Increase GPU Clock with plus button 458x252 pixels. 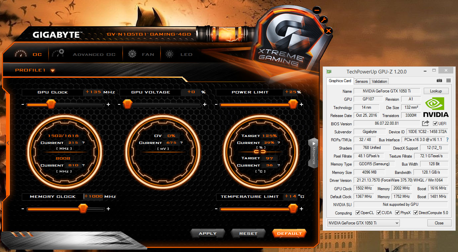tap(108, 104)
